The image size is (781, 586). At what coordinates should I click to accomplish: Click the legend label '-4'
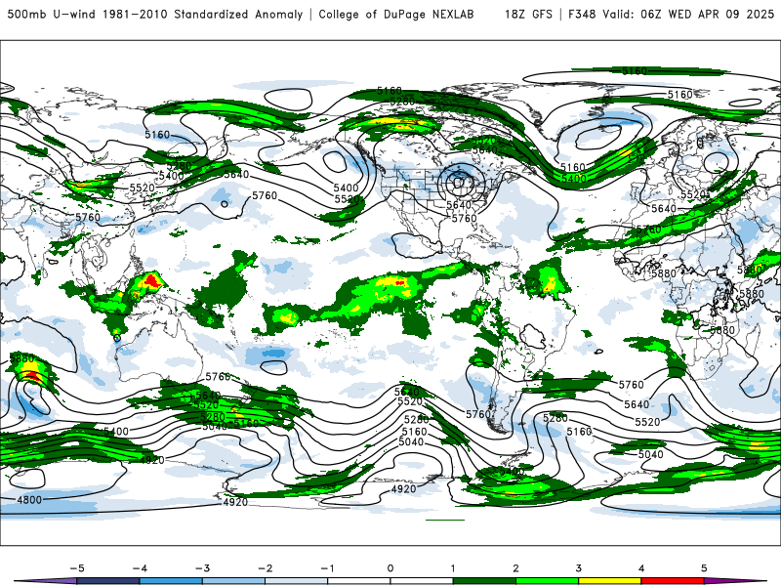coord(140,568)
